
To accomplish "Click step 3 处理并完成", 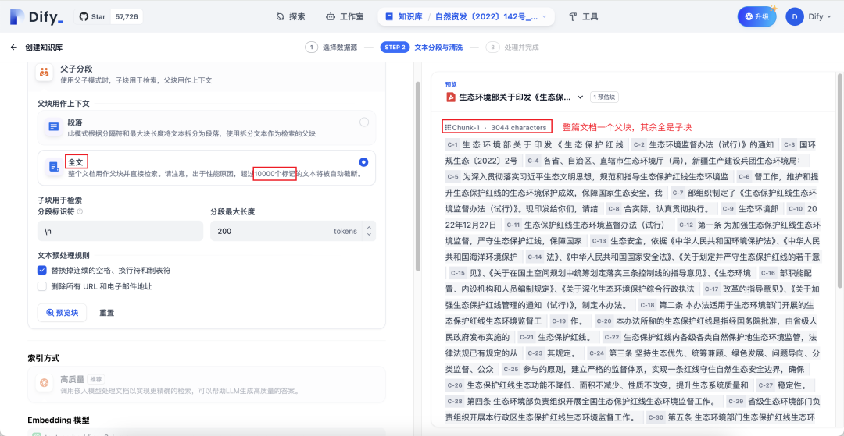I will (512, 48).
